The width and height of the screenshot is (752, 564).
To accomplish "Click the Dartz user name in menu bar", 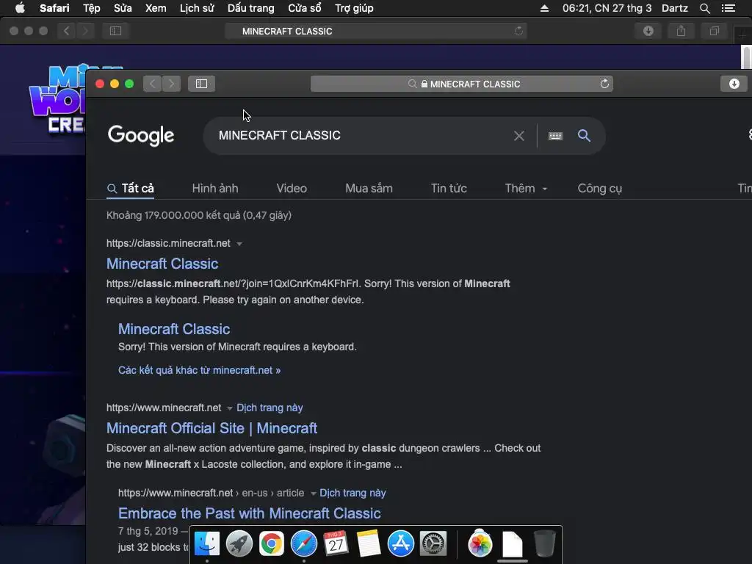I will click(x=674, y=8).
